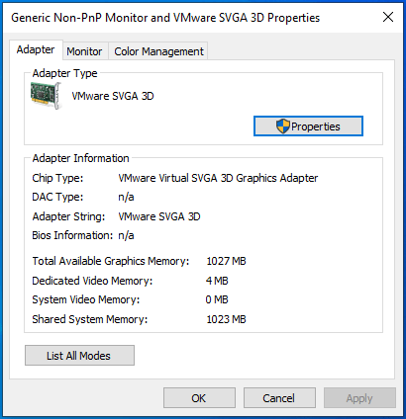
Task: Click the Shared System Memory value 1023 MB
Action: 226,319
